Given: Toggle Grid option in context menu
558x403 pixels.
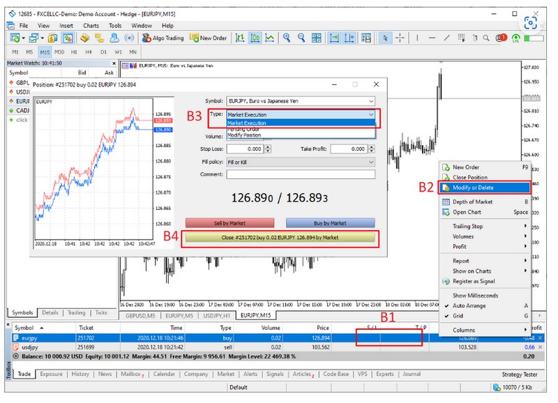Looking at the screenshot, I should 485,316.
